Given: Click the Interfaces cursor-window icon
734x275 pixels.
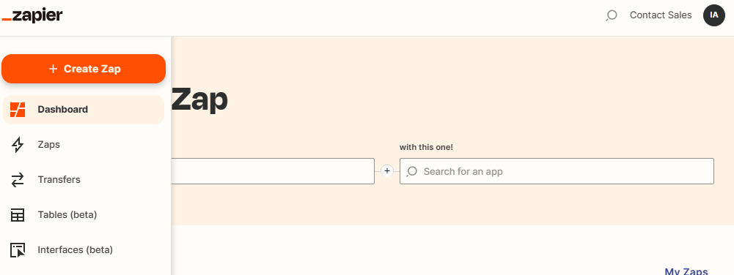Looking at the screenshot, I should tap(18, 250).
